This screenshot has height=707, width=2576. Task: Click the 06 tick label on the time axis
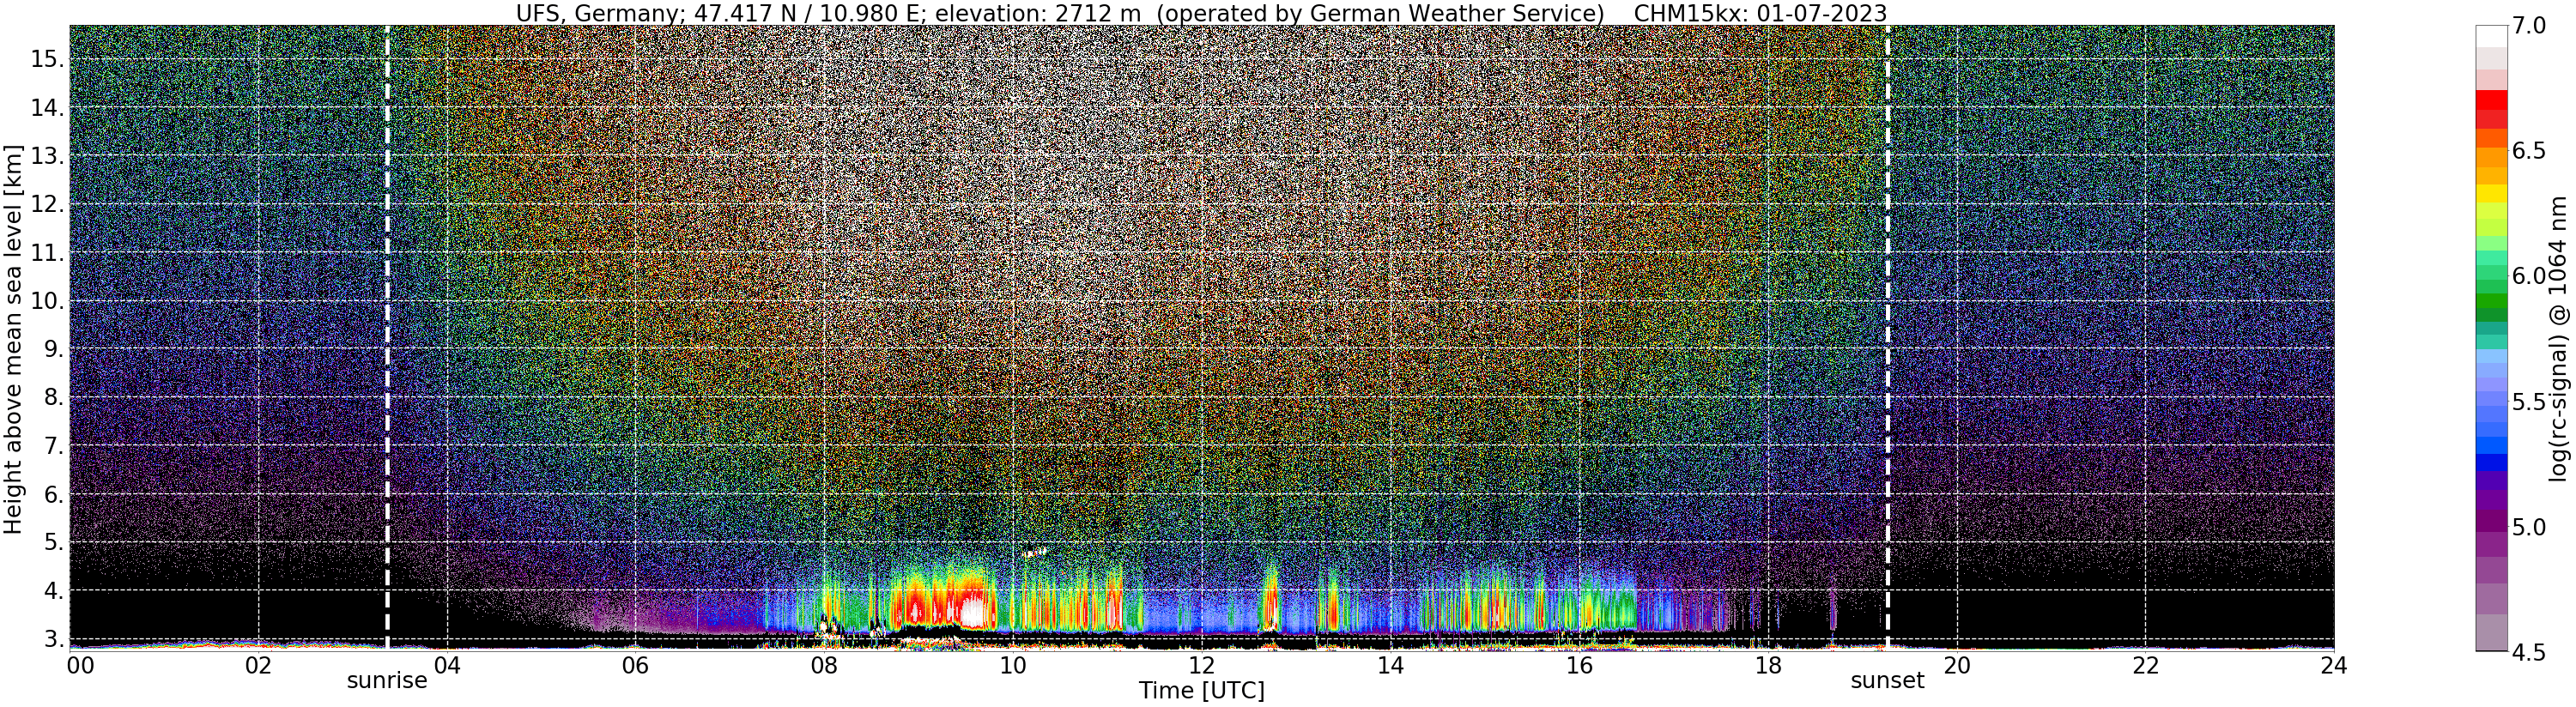pos(635,665)
